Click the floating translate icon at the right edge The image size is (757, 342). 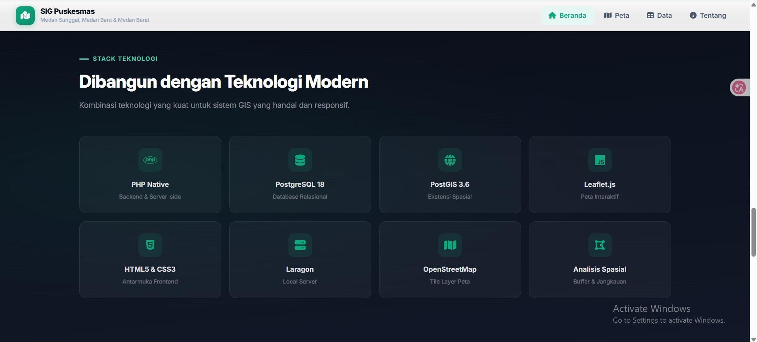(739, 87)
